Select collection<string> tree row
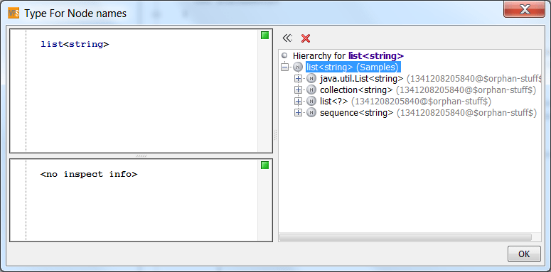This screenshot has height=272, width=551. pos(428,90)
